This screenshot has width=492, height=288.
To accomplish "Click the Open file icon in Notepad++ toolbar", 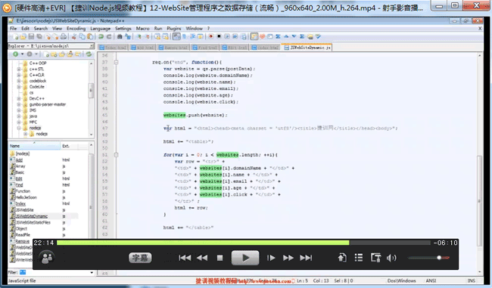I will 23,37.
